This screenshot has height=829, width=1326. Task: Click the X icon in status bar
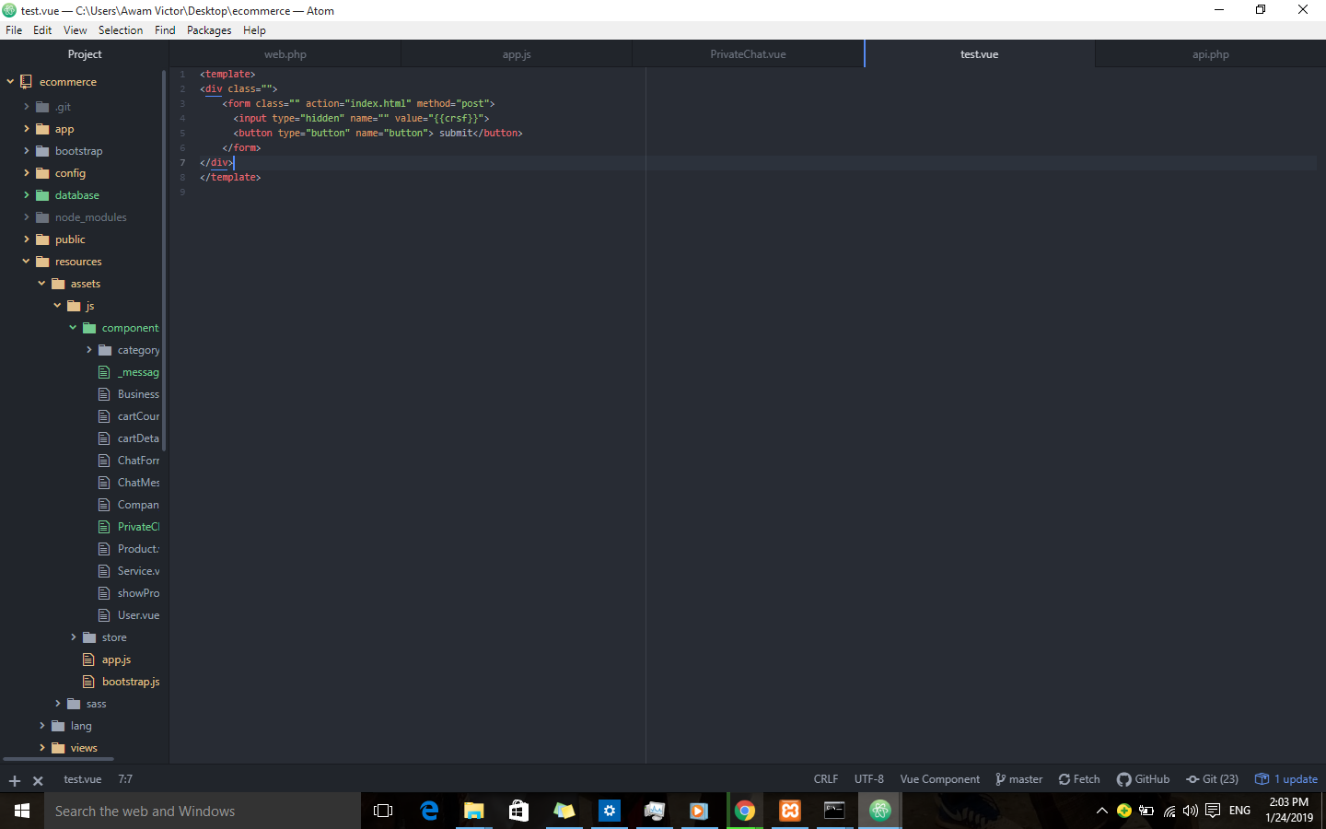click(38, 781)
